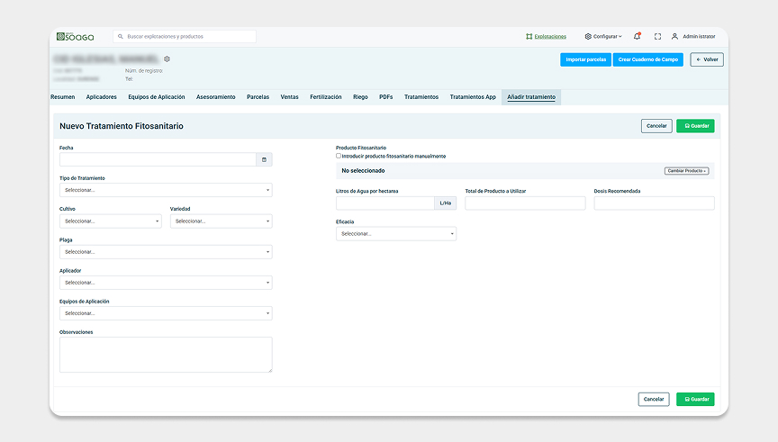The height and width of the screenshot is (442, 778).
Task: Switch to the Parcelas tab
Action: [x=258, y=96]
